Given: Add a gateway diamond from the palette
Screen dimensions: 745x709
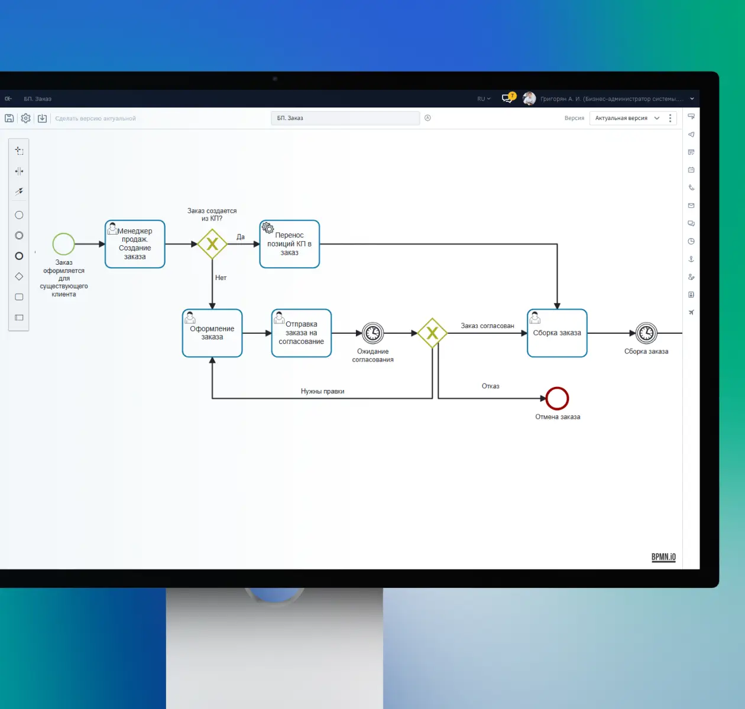Looking at the screenshot, I should click(19, 277).
